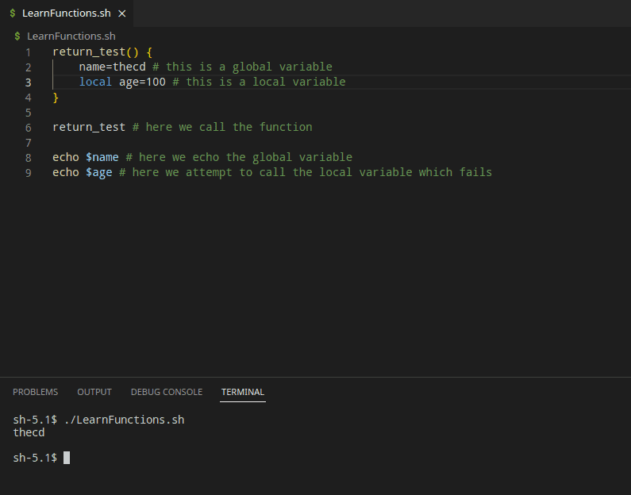Click the terminal cursor at the last prompt

67,458
